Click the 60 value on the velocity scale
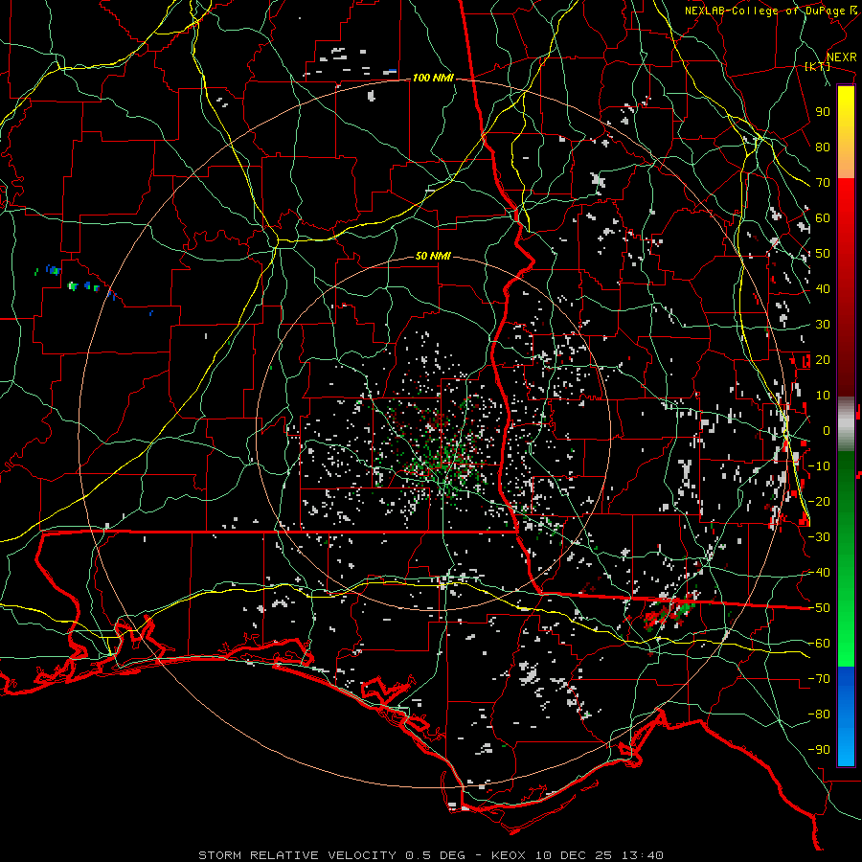 (x=823, y=217)
